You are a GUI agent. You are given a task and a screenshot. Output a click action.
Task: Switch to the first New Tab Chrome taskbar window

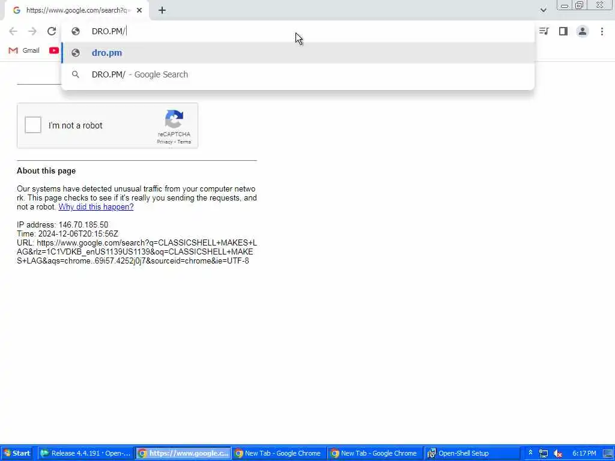279,453
